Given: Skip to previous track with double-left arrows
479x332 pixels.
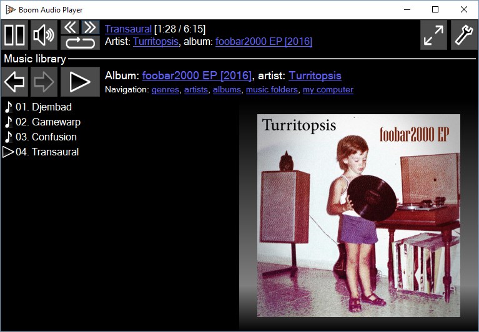Looking at the screenshot, I should tap(71, 27).
